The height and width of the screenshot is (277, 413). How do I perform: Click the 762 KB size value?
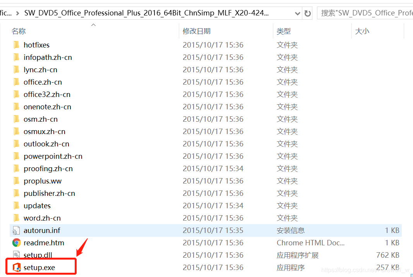(x=388, y=255)
